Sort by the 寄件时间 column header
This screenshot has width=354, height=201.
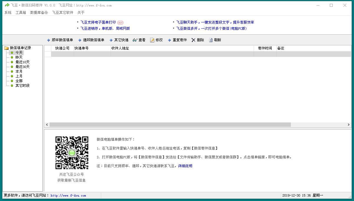click(265, 48)
